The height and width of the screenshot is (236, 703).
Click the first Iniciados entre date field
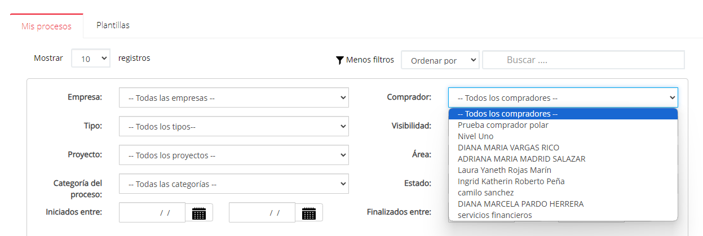click(x=152, y=213)
